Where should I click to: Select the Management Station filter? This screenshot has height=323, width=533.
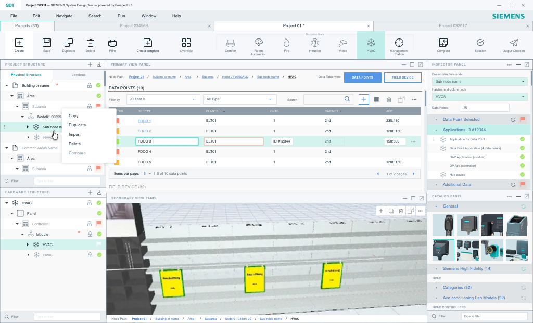pos(399,43)
